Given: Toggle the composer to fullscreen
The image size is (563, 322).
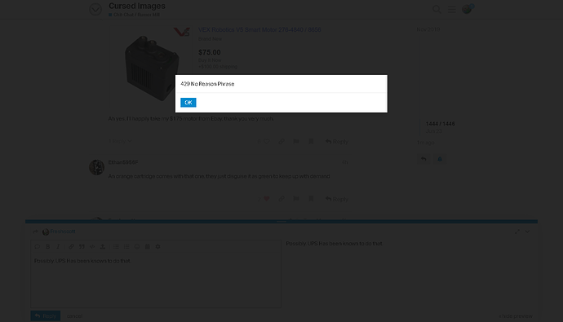Looking at the screenshot, I should coord(517,232).
